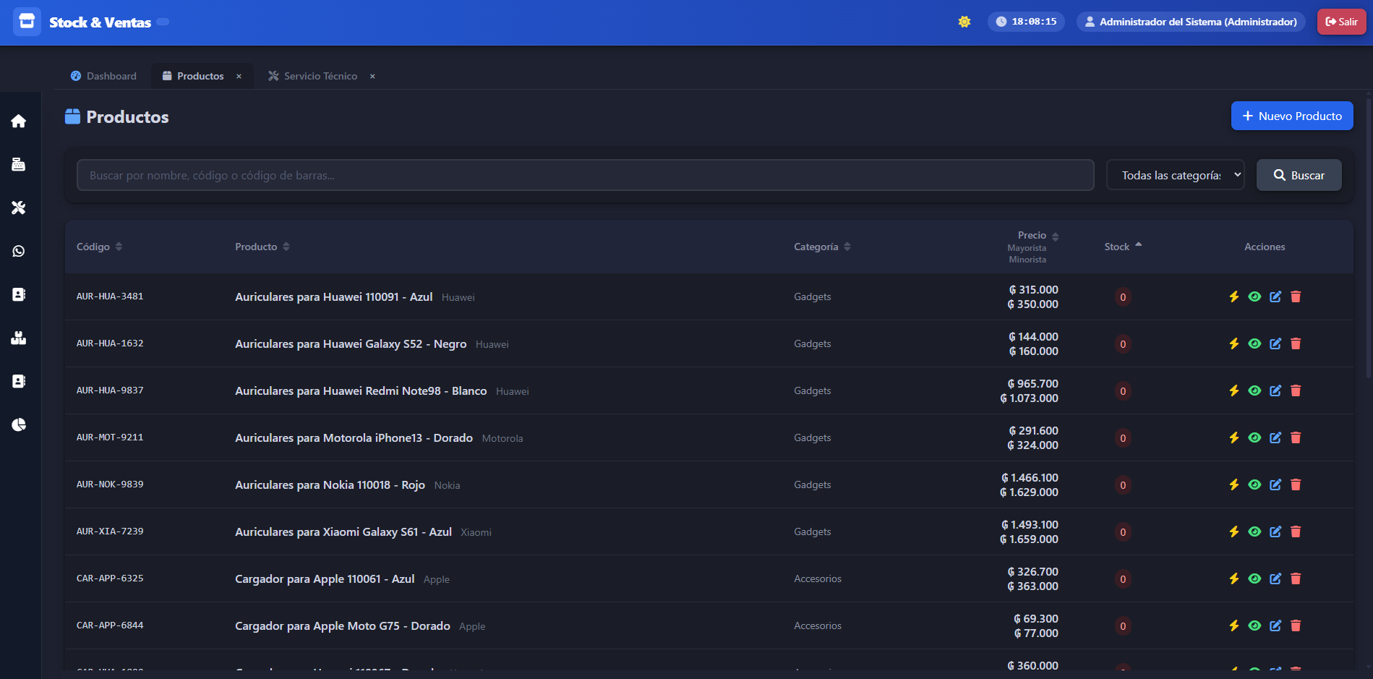Delete product CAR-APP-6325 with trash icon

(x=1296, y=578)
